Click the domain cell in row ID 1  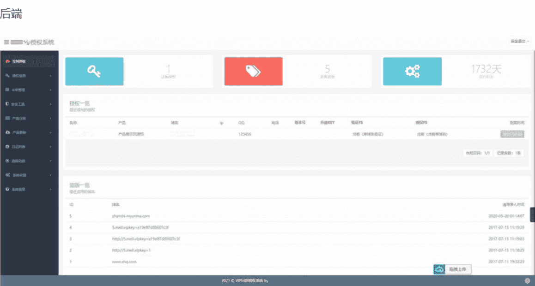[124, 262]
